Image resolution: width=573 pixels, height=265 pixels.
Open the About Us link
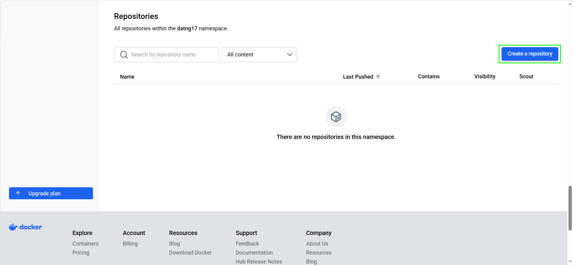pyautogui.click(x=317, y=244)
